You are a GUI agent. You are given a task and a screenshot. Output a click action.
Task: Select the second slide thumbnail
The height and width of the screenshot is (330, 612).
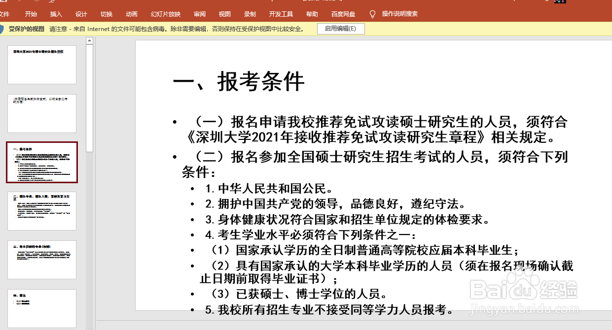click(42, 113)
